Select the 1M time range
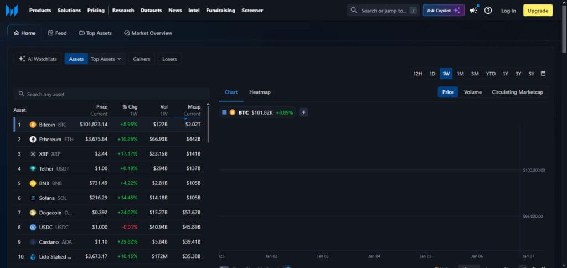The width and height of the screenshot is (567, 268). coord(460,74)
